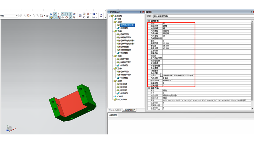Switch to the 特征工艺 tab
The image size is (254, 143).
click(115, 110)
